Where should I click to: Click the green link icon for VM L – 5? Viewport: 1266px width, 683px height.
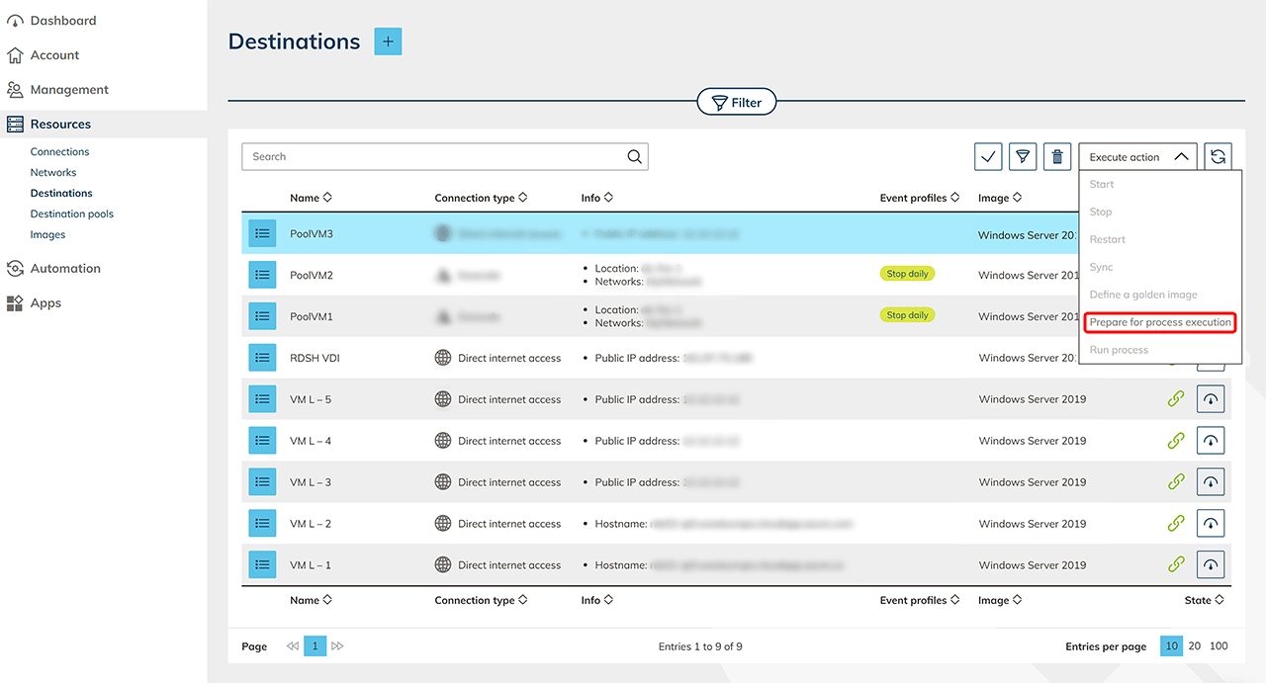click(x=1175, y=399)
